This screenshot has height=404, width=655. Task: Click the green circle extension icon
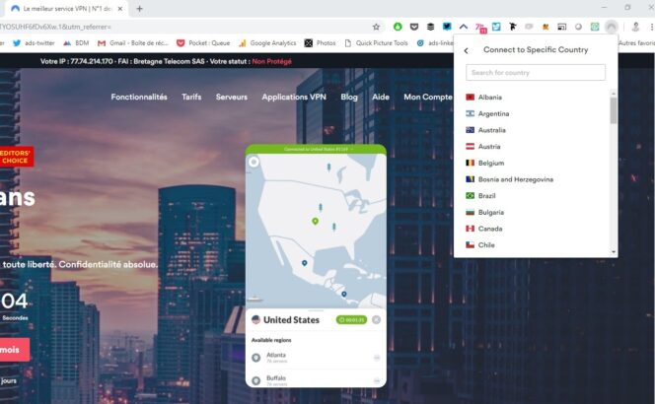tap(398, 27)
